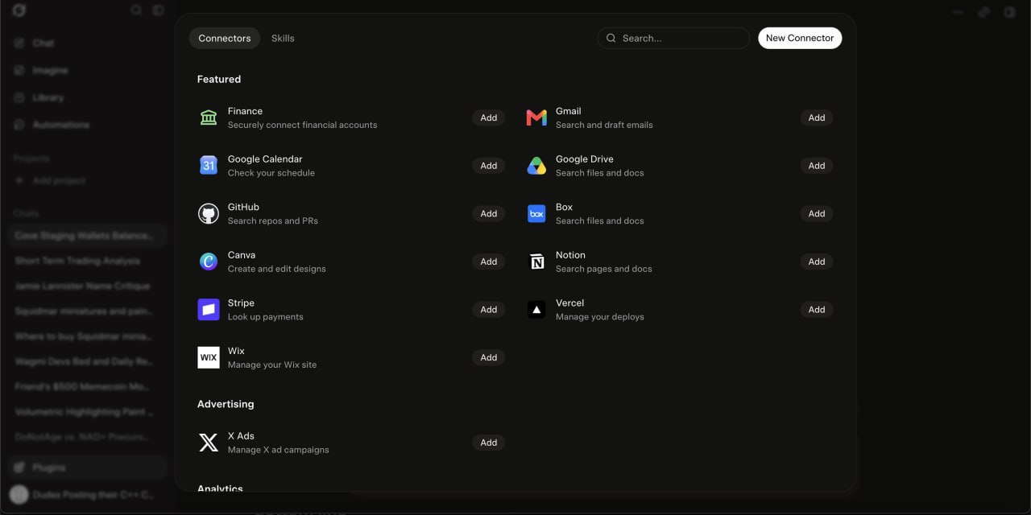This screenshot has height=515, width=1031.
Task: Click the Notion logo icon
Action: (x=536, y=262)
